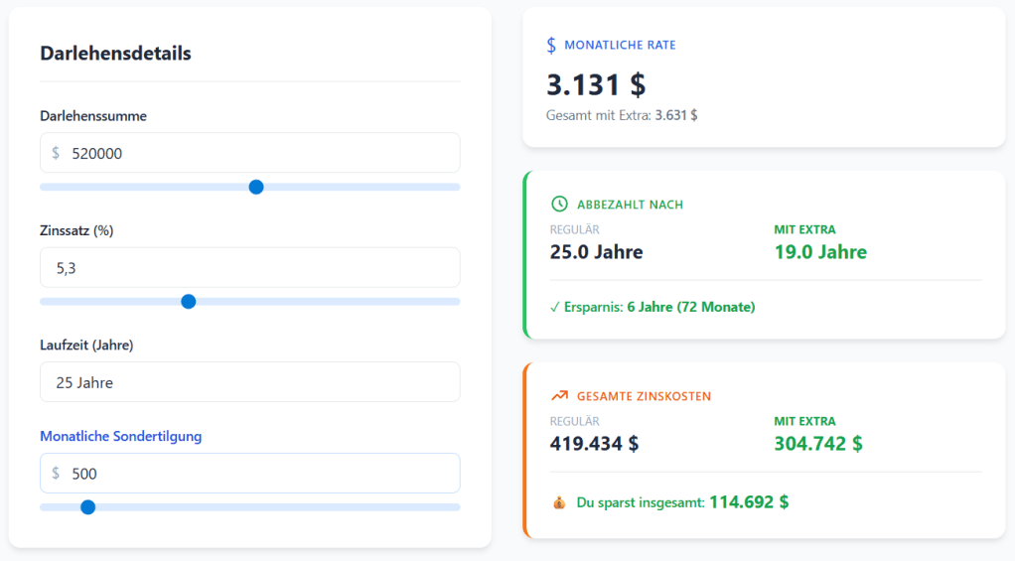The height and width of the screenshot is (561, 1015).
Task: Focus the Darlehenssumme input showing 520000
Action: click(258, 153)
